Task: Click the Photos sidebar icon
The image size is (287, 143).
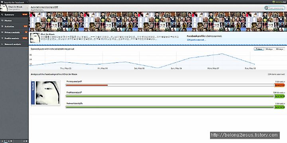Action: 2,20
